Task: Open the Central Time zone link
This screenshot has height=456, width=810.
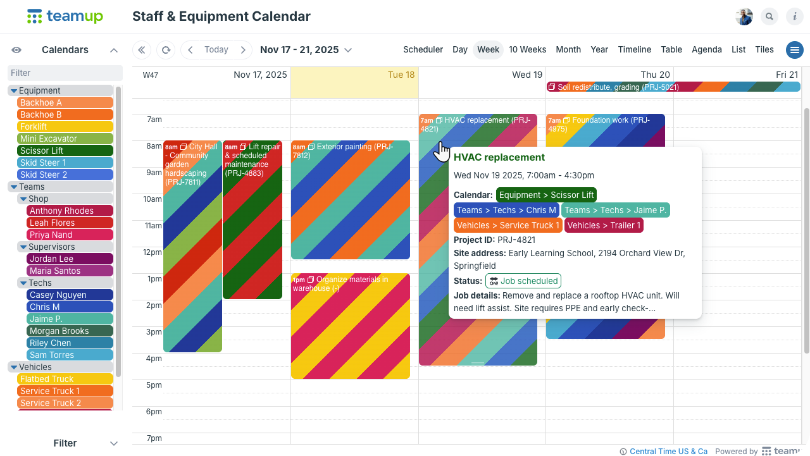Action: (x=668, y=452)
